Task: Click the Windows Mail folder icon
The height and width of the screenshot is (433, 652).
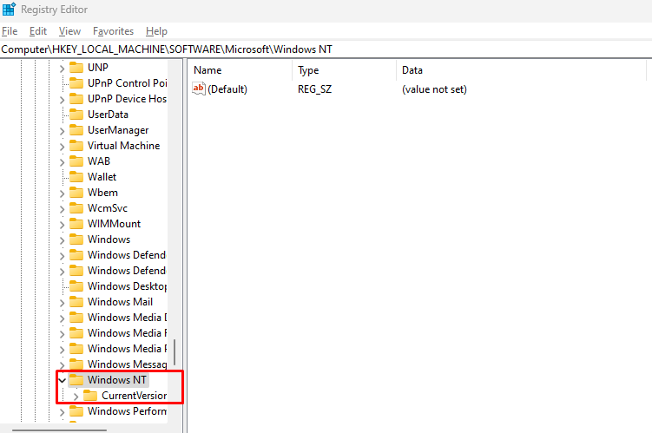Action: 76,302
